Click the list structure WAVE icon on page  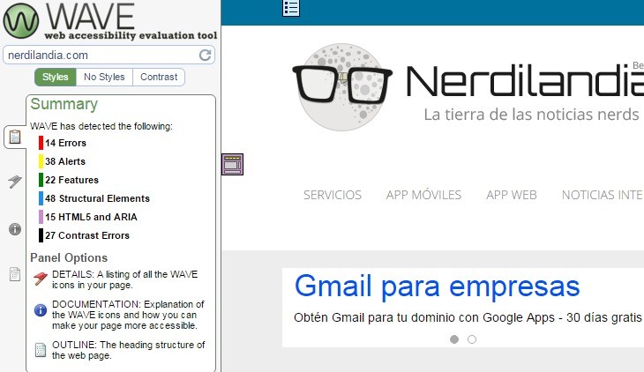click(291, 8)
